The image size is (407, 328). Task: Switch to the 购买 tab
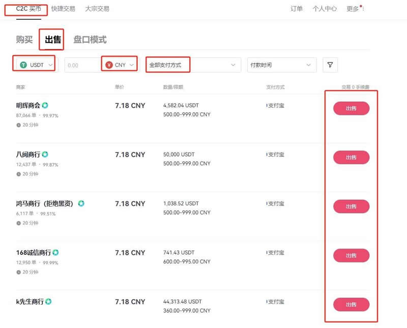pyautogui.click(x=24, y=40)
